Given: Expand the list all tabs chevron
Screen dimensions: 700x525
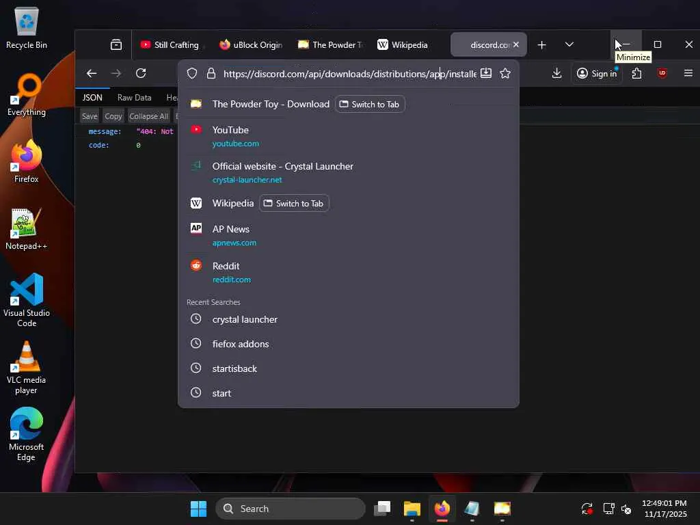Looking at the screenshot, I should click(569, 44).
